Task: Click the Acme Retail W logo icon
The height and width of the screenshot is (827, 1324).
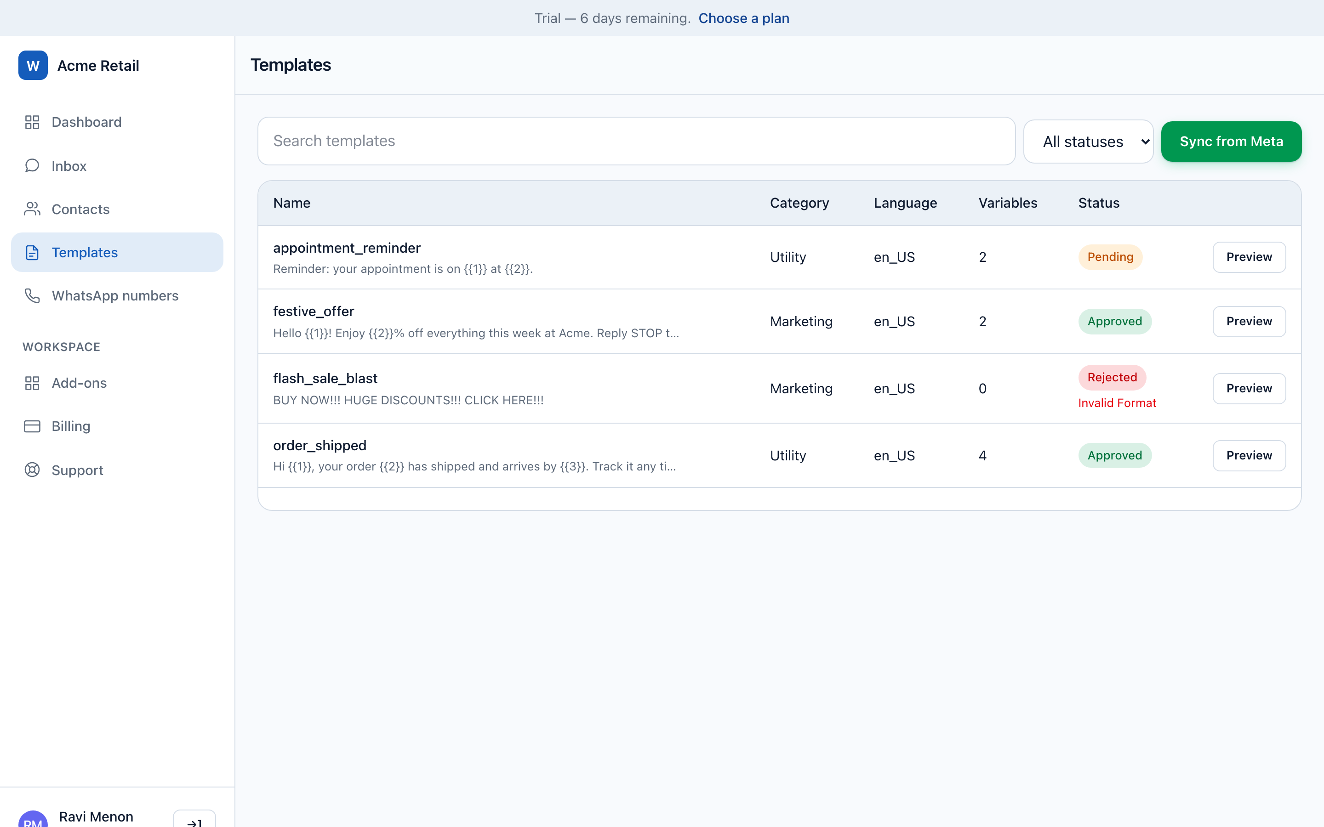Action: point(33,66)
